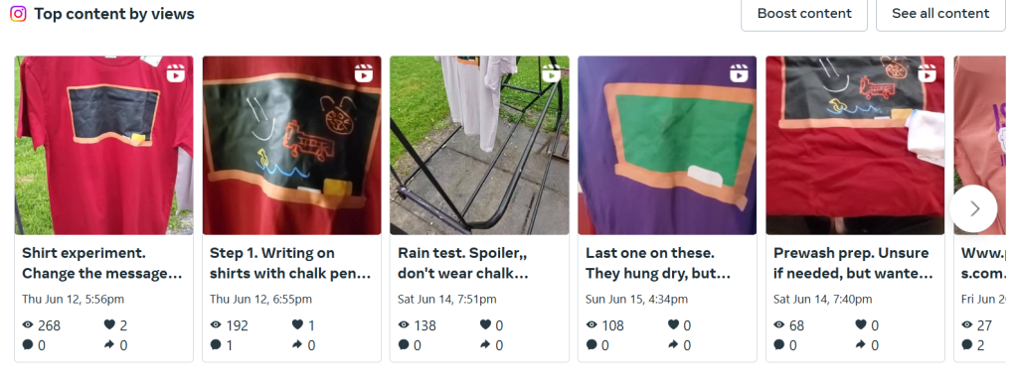This screenshot has height=381, width=1018.
Task: Click the heart likes icon under Step 1 post
Action: (297, 325)
